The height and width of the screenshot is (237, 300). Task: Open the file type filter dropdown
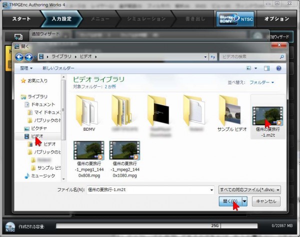tap(249, 189)
